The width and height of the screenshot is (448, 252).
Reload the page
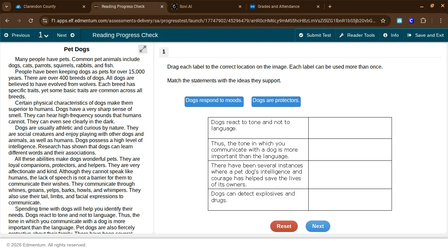click(31, 21)
